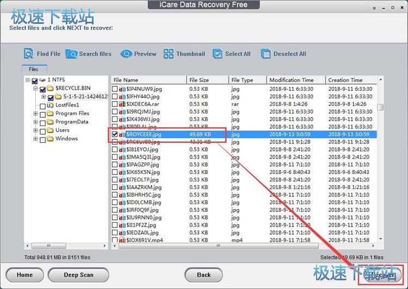The width and height of the screenshot is (408, 289).
Task: Open the Files tab
Action: coord(34,69)
